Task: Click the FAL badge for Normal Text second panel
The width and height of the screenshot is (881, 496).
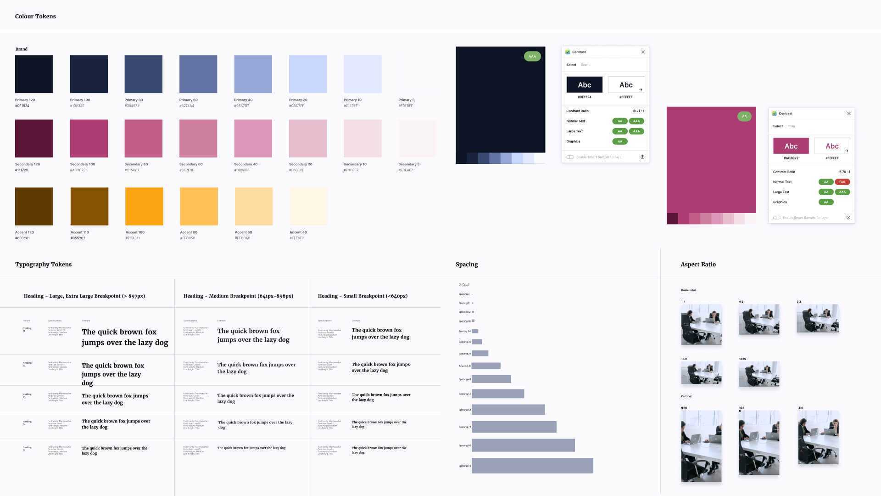Action: tap(842, 182)
